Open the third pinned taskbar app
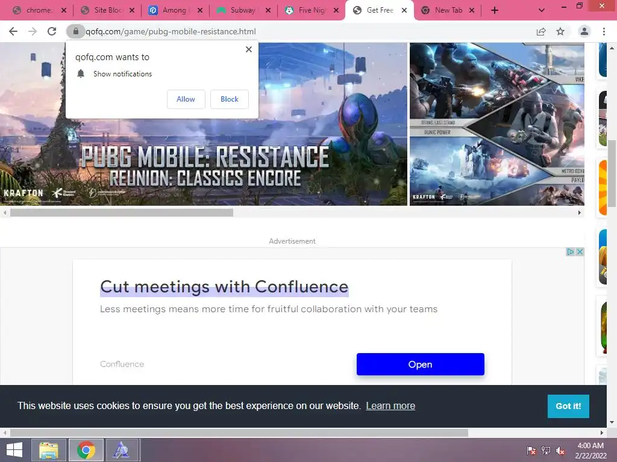Viewport: 617px width, 462px height. (x=122, y=450)
